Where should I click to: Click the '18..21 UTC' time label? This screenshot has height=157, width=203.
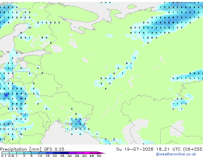coord(168,149)
